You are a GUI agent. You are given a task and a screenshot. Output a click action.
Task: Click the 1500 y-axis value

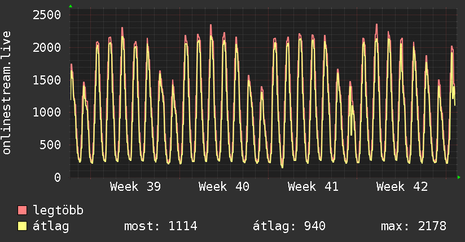[x=47, y=80]
